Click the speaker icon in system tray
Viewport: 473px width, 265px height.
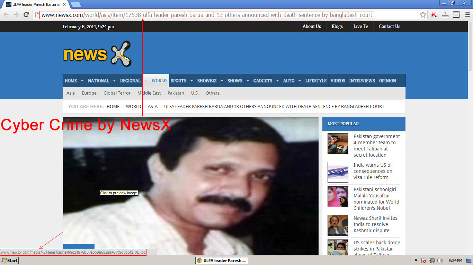point(440,261)
